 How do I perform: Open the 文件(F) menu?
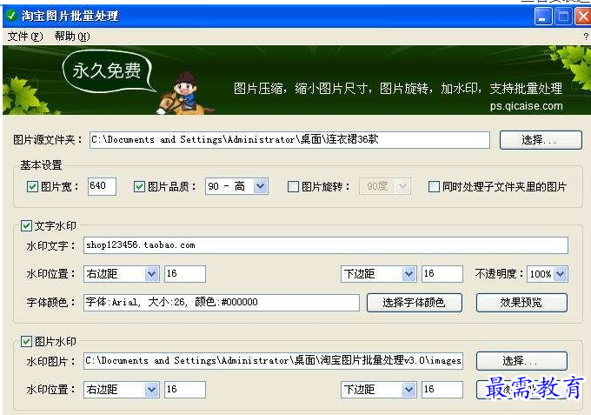25,37
